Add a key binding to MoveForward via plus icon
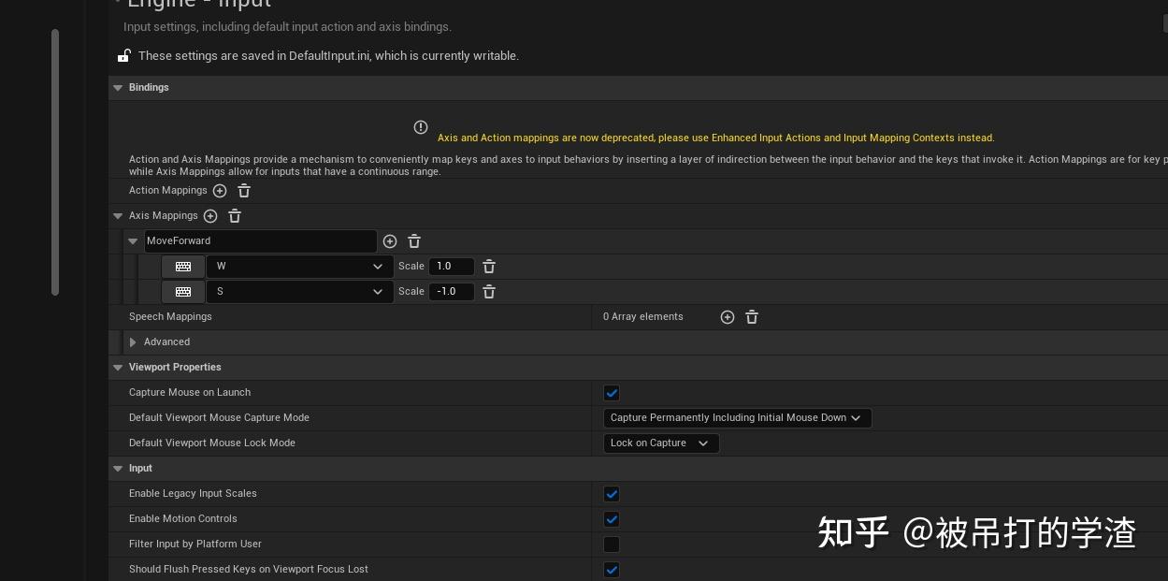 [x=390, y=241]
